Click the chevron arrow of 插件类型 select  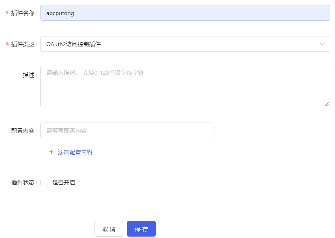pos(322,44)
